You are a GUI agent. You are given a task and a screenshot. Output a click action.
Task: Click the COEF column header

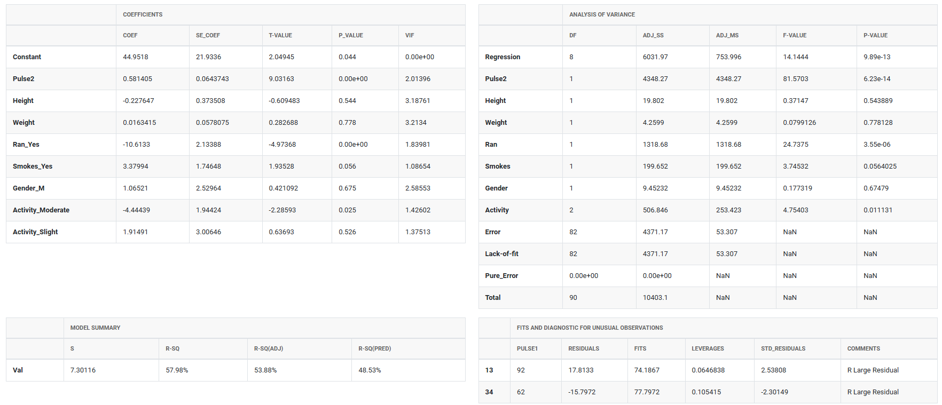130,35
